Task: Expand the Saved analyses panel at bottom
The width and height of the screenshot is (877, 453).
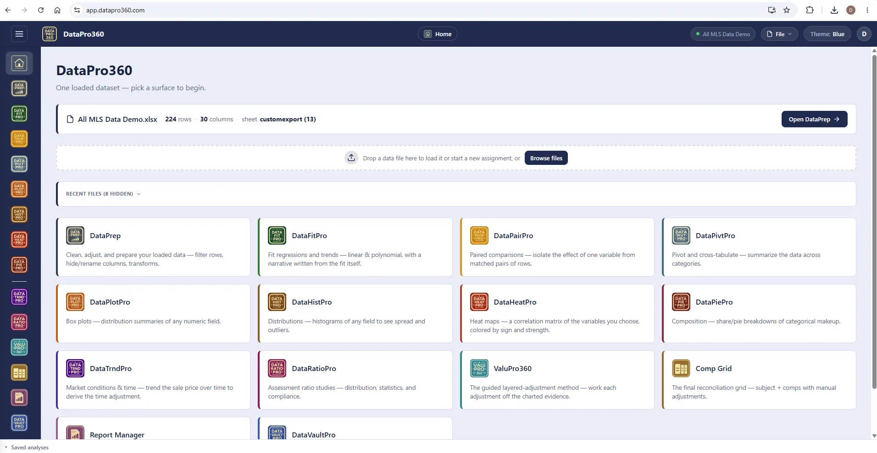Action: point(27,448)
